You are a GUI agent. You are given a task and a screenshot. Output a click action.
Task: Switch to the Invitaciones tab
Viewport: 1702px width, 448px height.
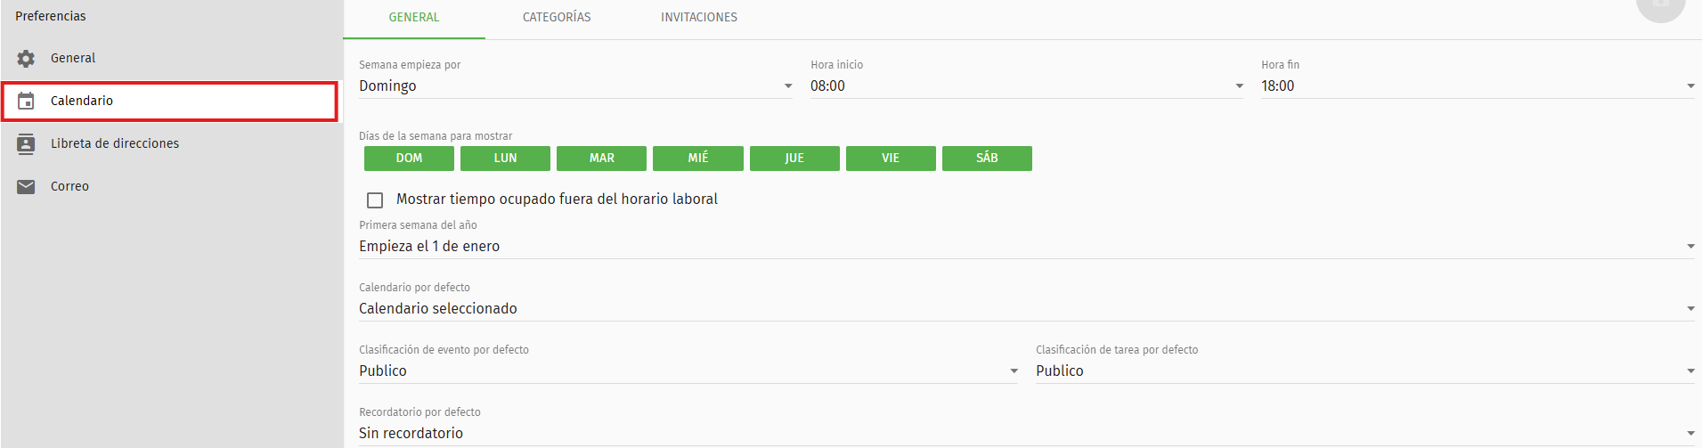[x=699, y=18]
